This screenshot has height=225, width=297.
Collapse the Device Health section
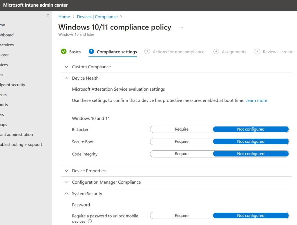point(85,78)
